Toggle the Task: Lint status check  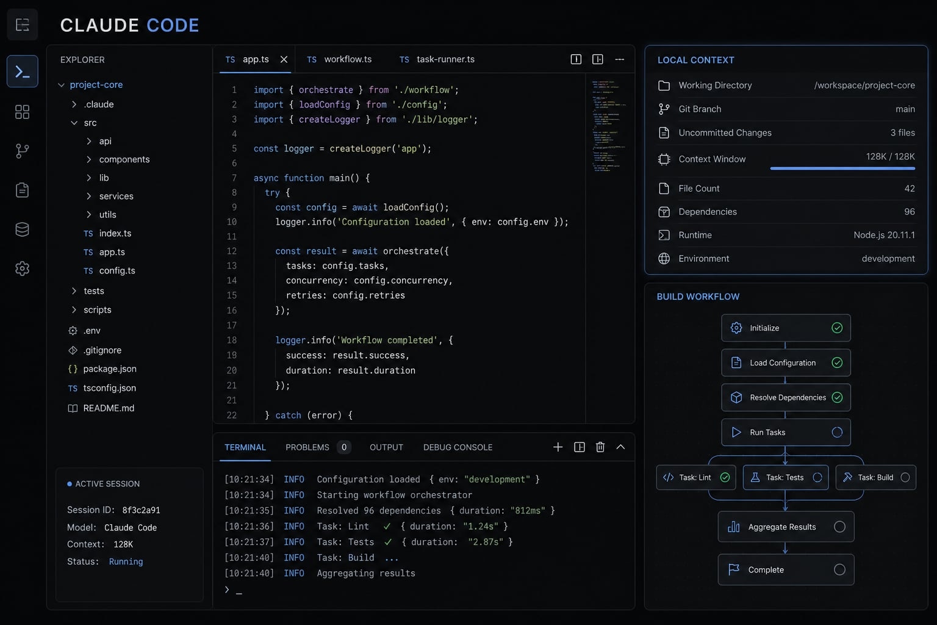pyautogui.click(x=725, y=477)
